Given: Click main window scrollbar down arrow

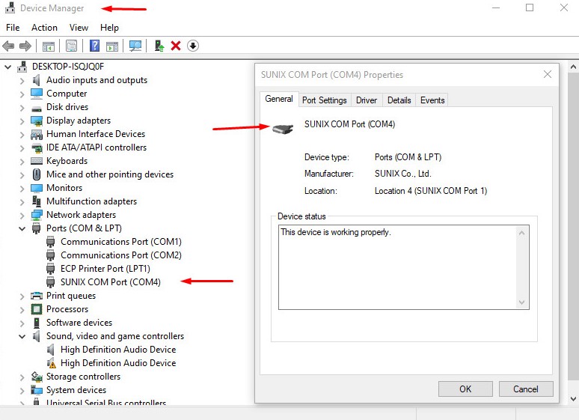Looking at the screenshot, I should [x=573, y=399].
